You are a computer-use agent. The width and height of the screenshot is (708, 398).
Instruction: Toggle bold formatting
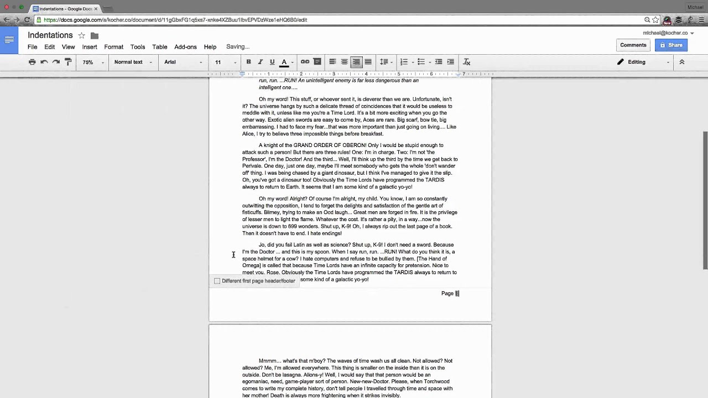click(248, 62)
